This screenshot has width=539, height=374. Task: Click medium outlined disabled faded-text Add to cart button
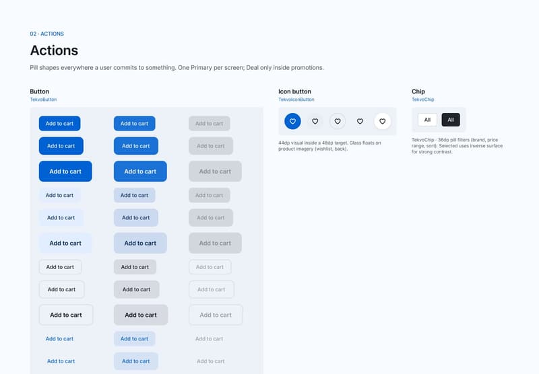212,289
